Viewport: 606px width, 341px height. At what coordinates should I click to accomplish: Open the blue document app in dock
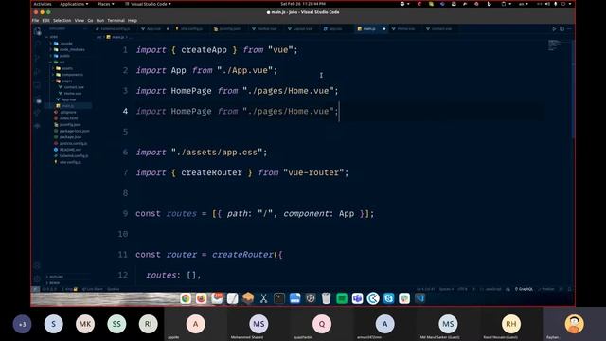tap(294, 298)
